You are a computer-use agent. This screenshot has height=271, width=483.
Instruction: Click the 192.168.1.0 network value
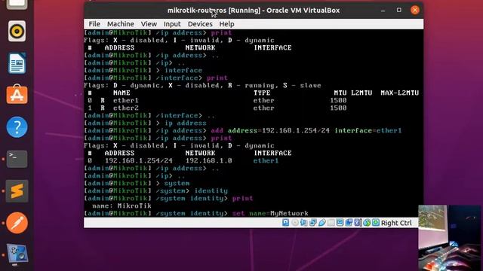tap(208, 160)
